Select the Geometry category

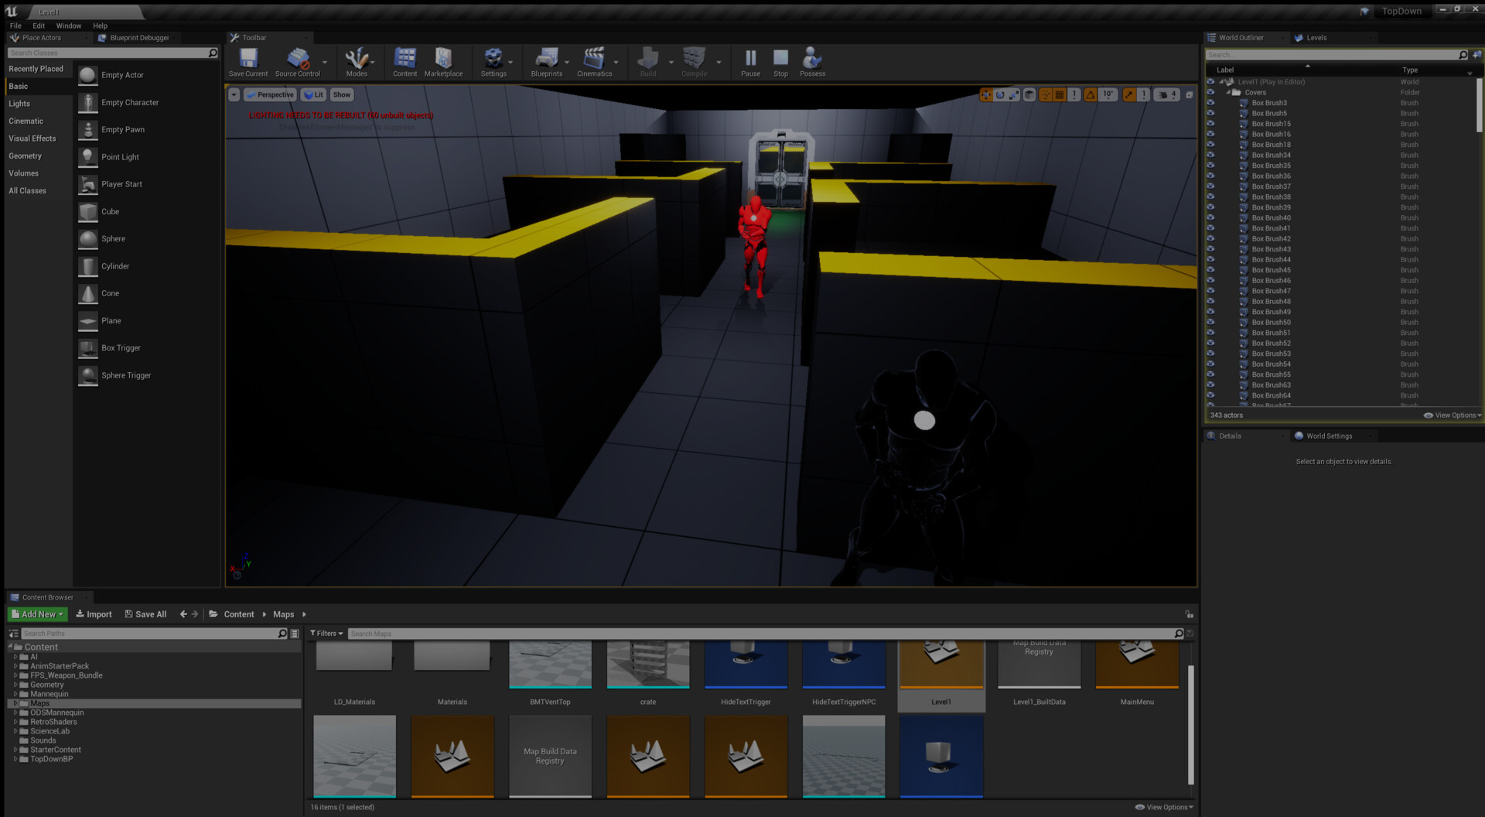point(26,156)
